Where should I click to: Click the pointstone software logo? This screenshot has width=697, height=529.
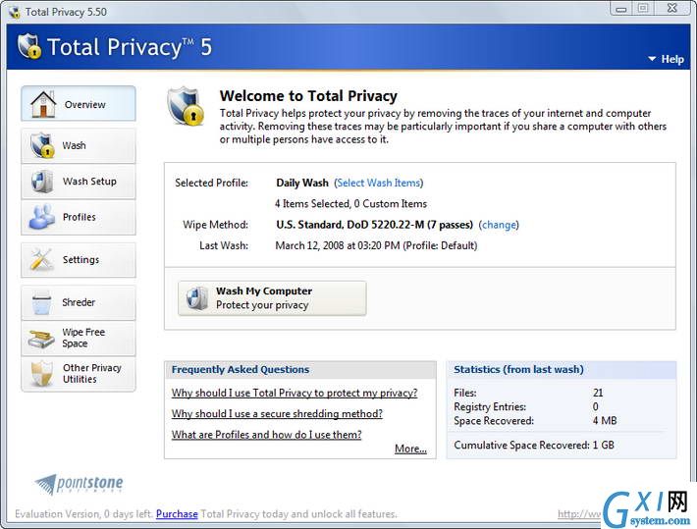coord(79,484)
